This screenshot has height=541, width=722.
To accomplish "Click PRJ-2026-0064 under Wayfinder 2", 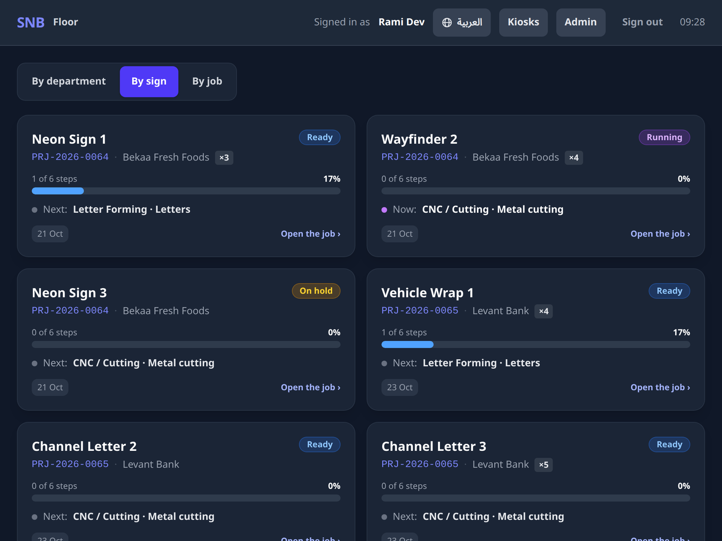I will point(420,157).
